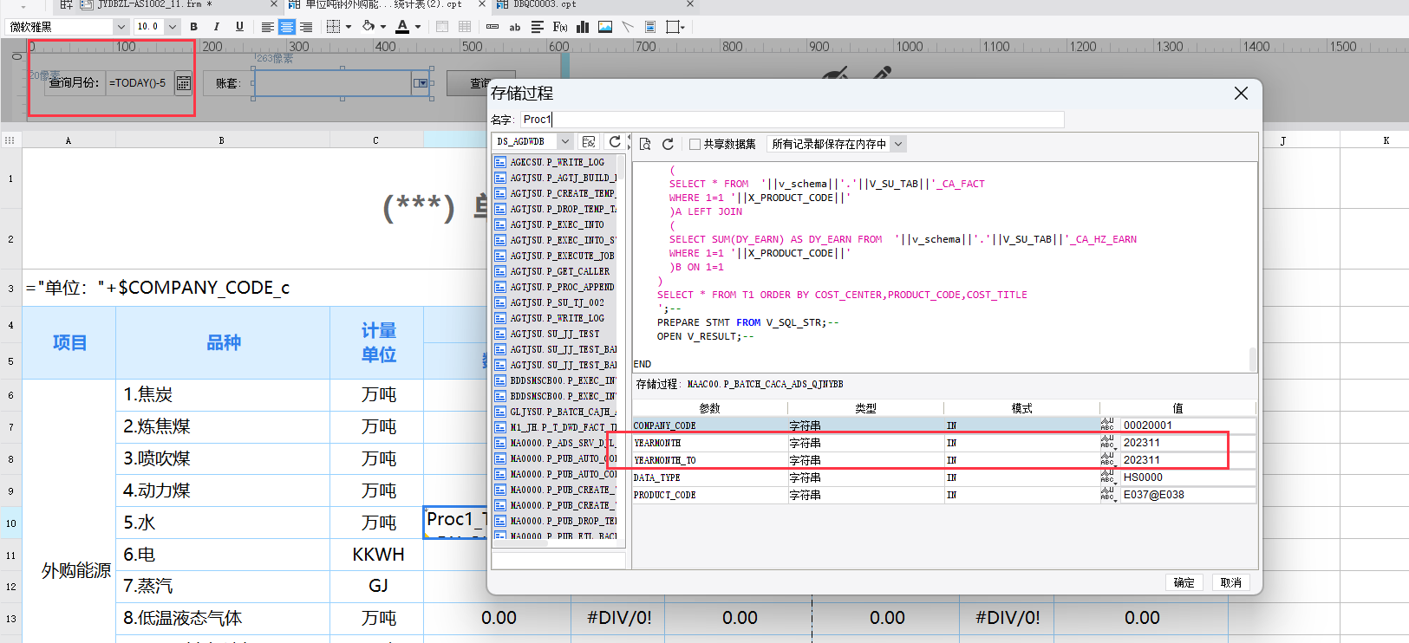This screenshot has height=643, width=1409.
Task: Select GLJYSU.P_BATCH_CAJH procedure in list
Action: pyautogui.click(x=556, y=412)
